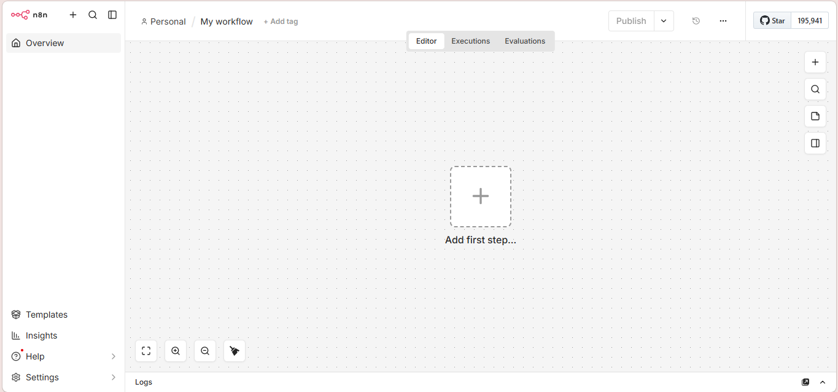Click the Personal user icon
The height and width of the screenshot is (392, 838).
144,22
